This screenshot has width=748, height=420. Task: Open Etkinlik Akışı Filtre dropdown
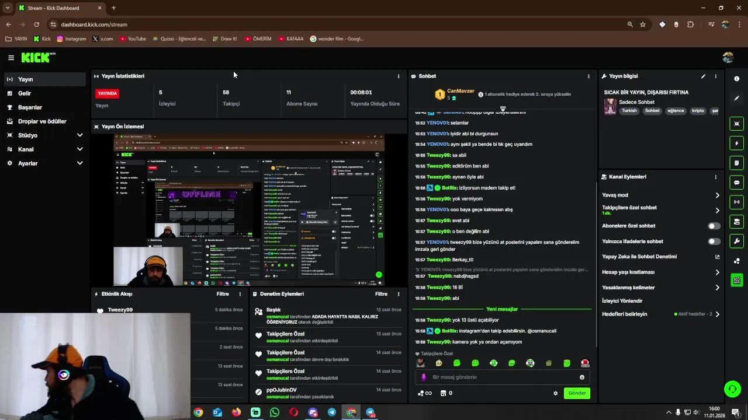(223, 294)
